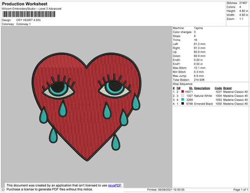This screenshot has width=250, height=193.
Task: Select the EndX value '0.00 in'
Action: point(198,60)
